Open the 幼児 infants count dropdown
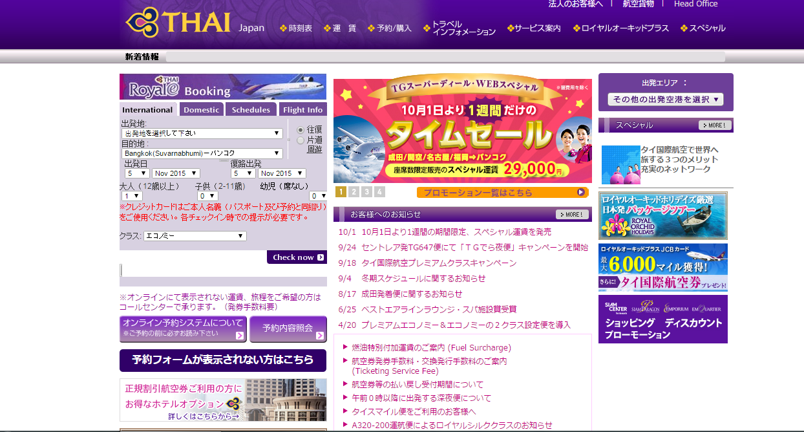 [318, 195]
